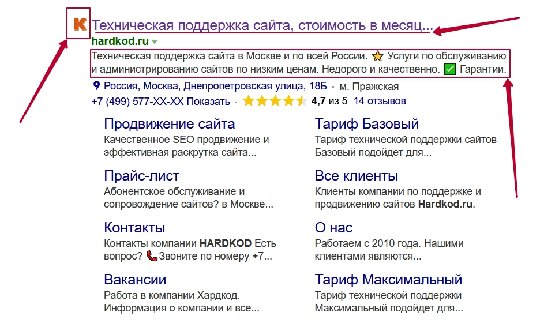Click the red phone emoji in Контакты snippet
The height and width of the screenshot is (327, 540).
click(152, 256)
